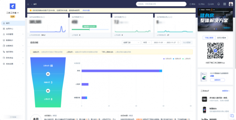This screenshot has height=120, width=236.
Task: Open the 全部门店 store dropdown
Action: (131, 43)
